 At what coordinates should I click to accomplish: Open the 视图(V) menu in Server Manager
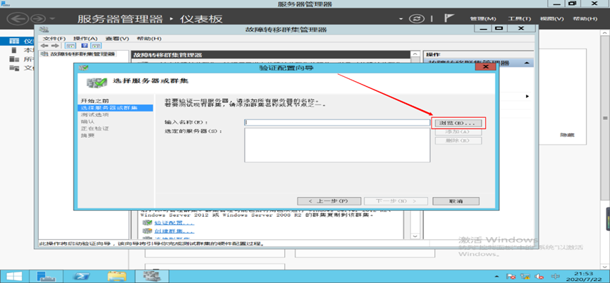[551, 18]
